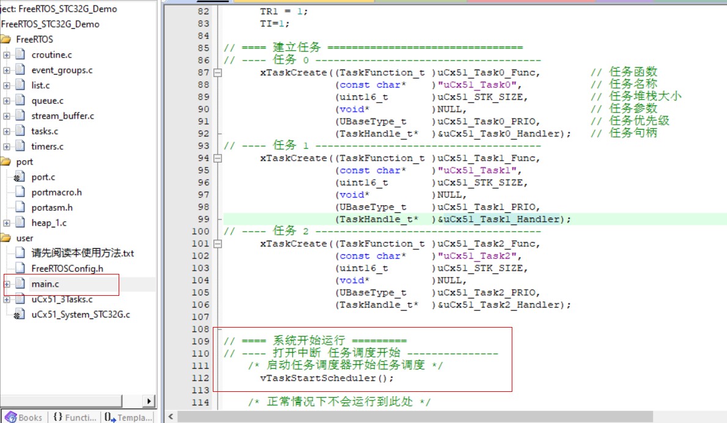Click the port.c file icon with gear
Viewport: 727px width, 423px height.
[19, 177]
